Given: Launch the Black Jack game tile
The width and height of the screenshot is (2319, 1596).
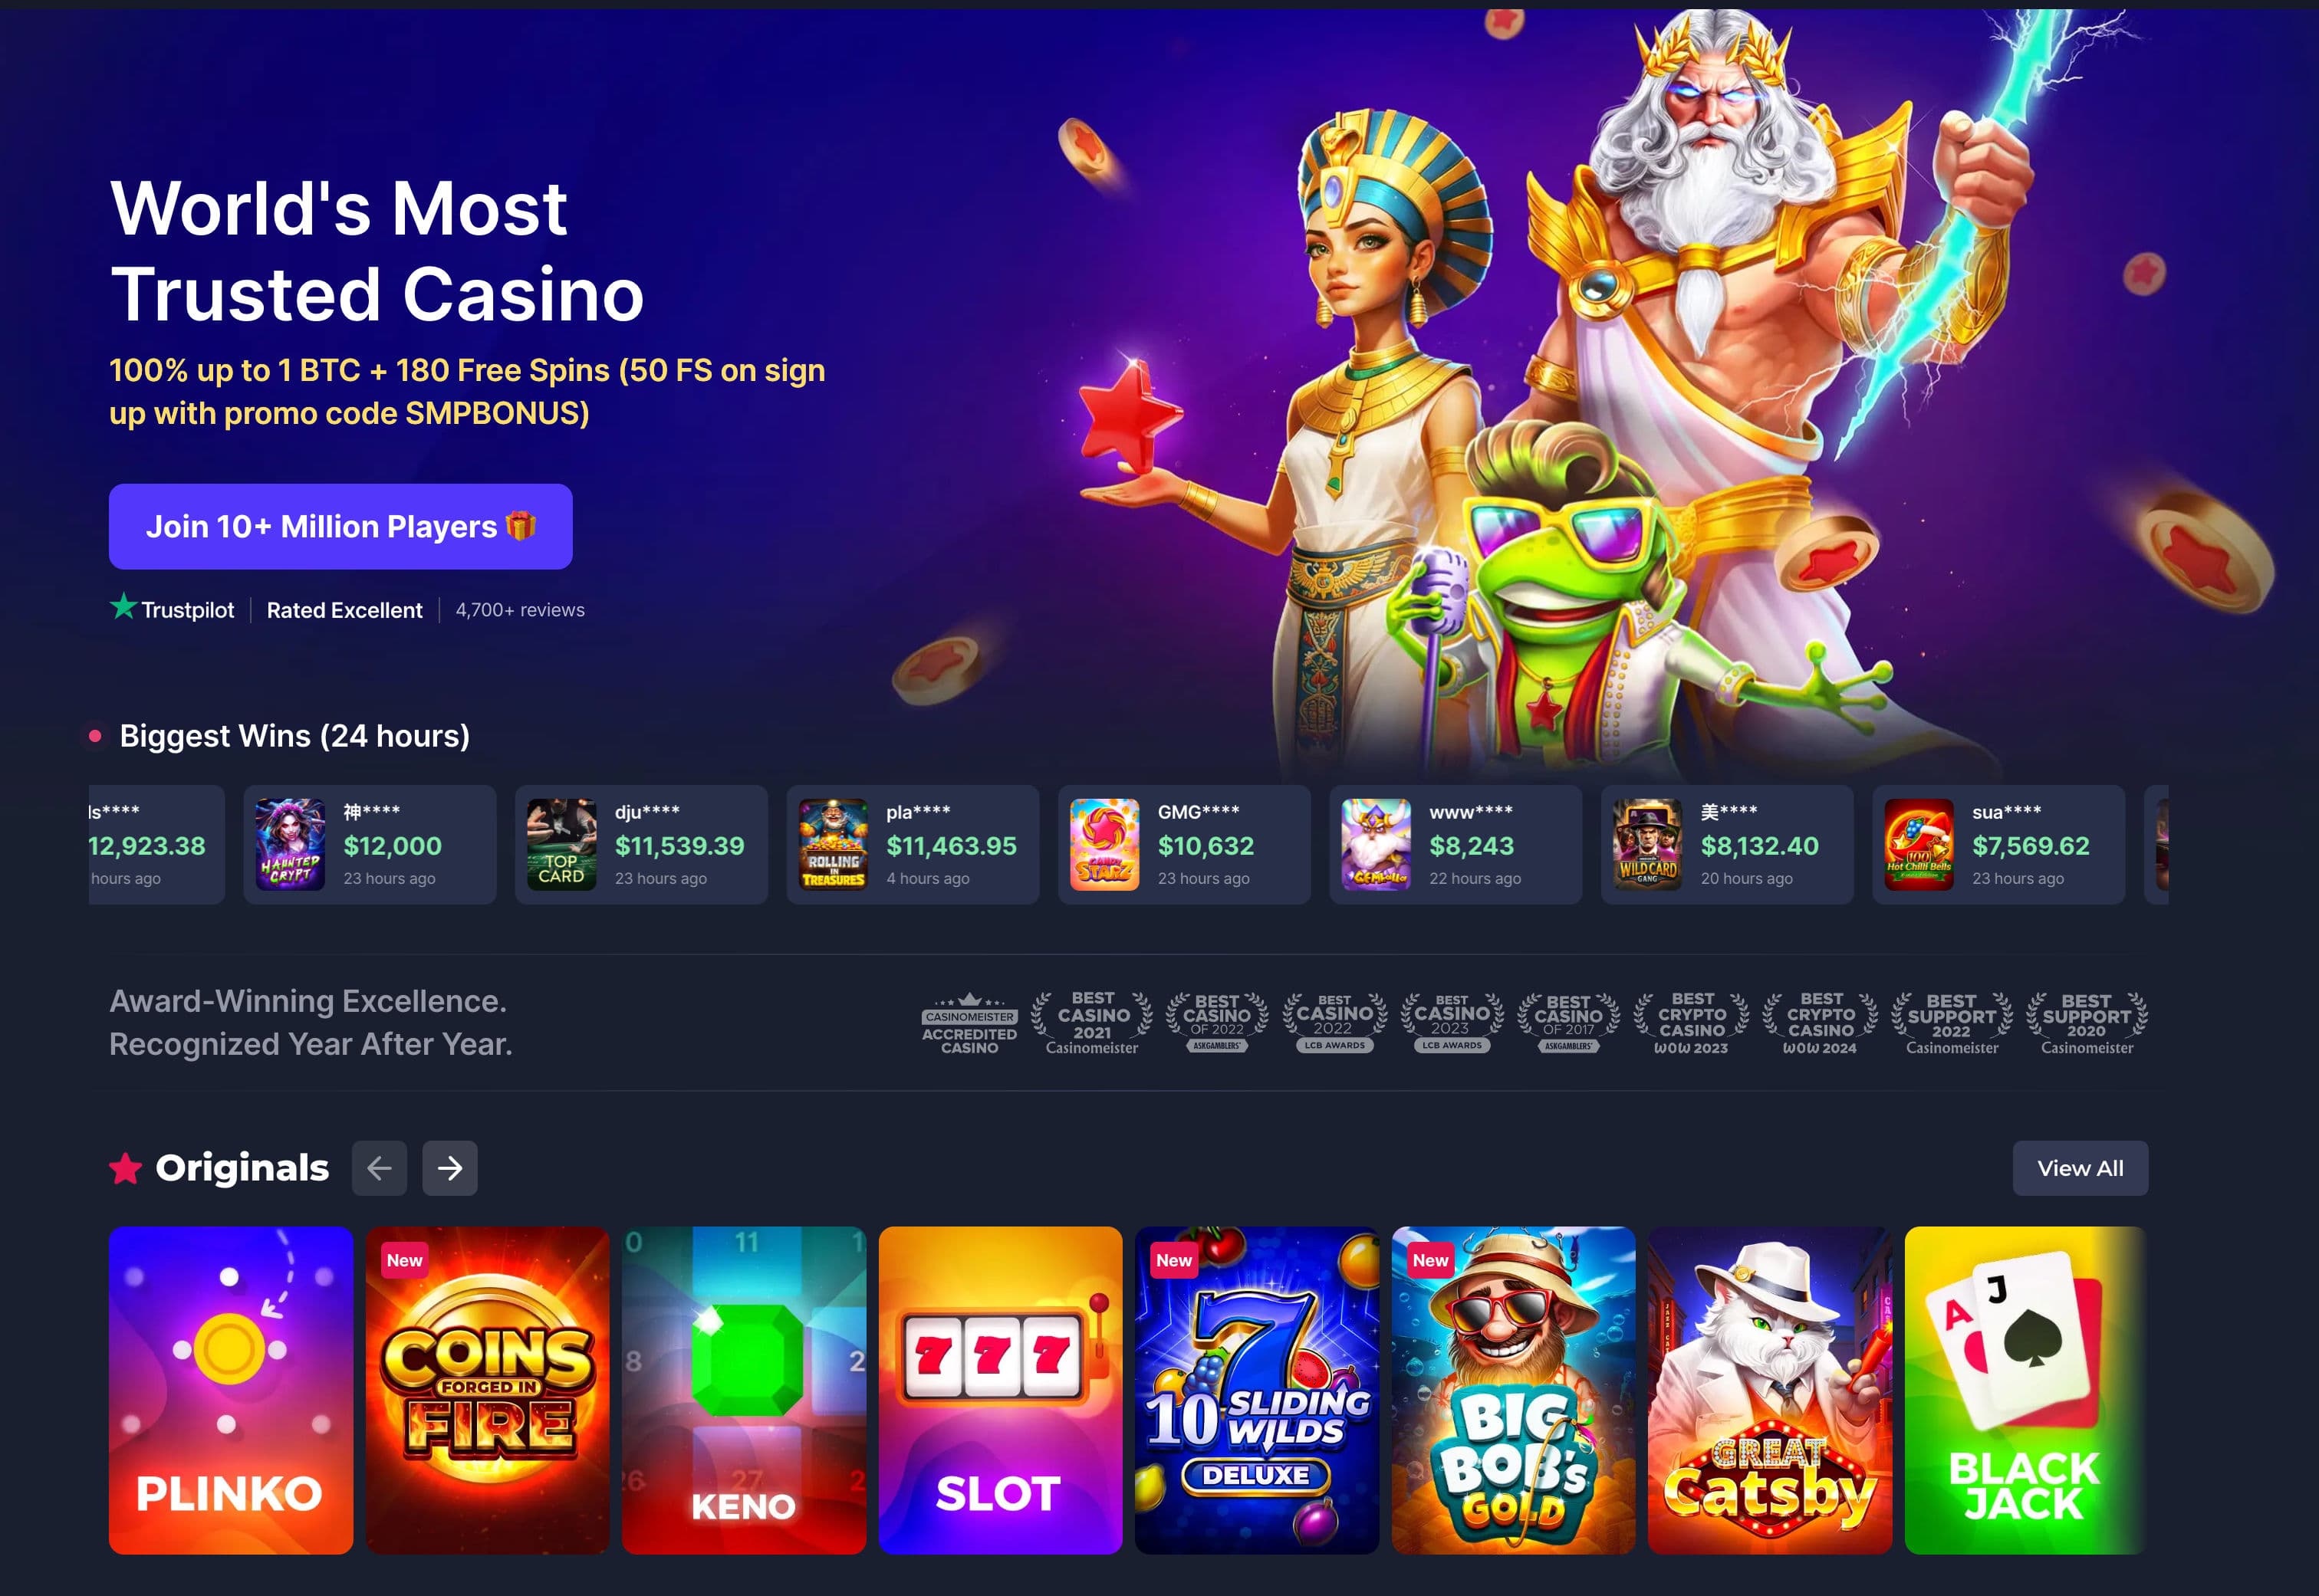Looking at the screenshot, I should coord(2026,1390).
